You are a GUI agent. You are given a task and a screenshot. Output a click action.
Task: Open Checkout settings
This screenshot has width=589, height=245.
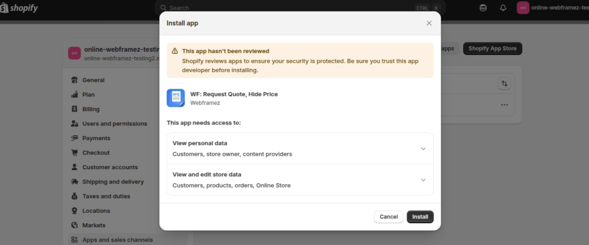click(96, 152)
